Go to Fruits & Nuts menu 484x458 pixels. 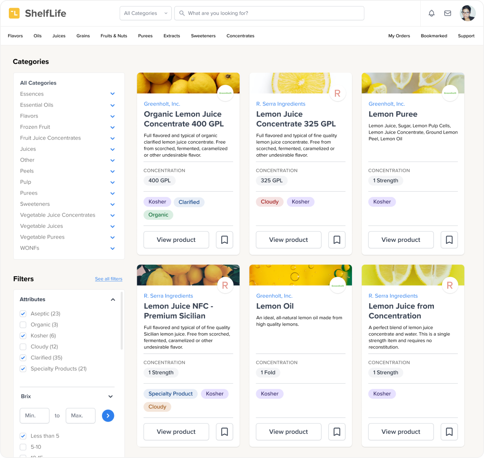(114, 36)
